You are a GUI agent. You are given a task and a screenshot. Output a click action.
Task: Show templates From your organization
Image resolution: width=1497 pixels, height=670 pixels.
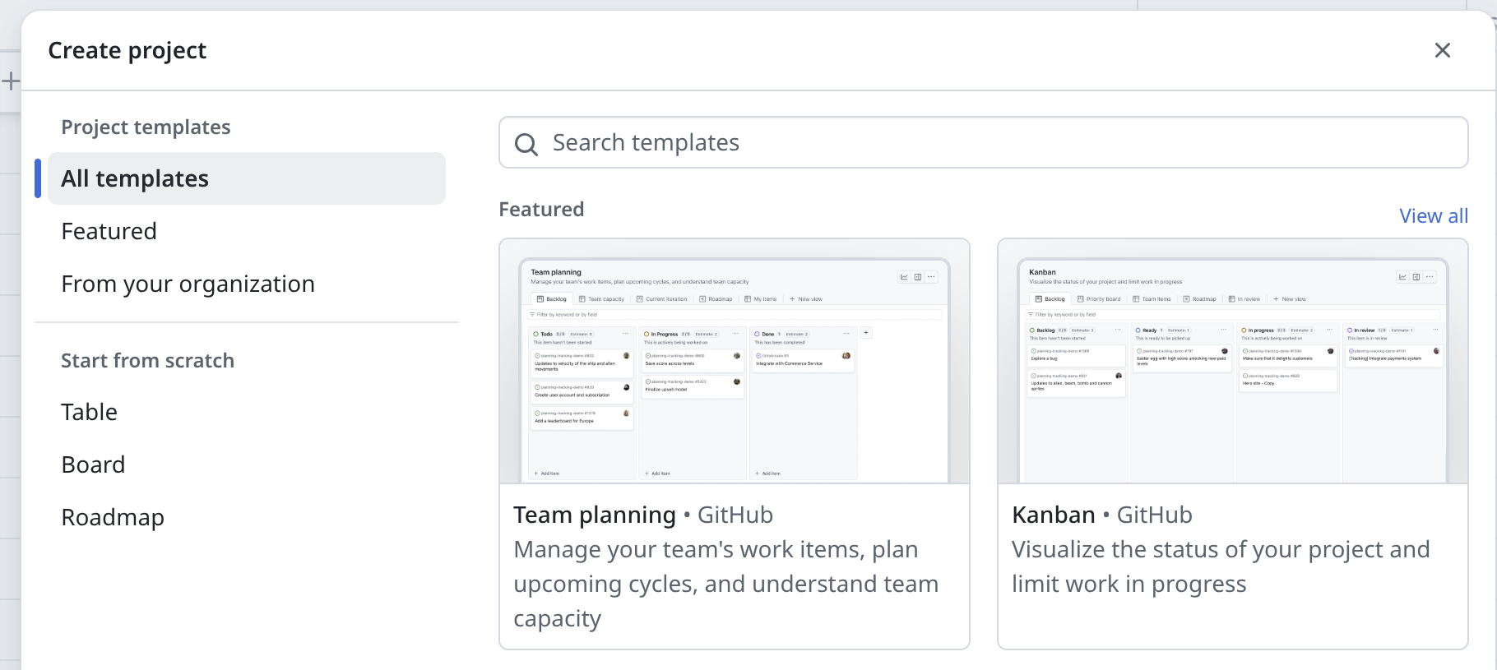(x=188, y=284)
